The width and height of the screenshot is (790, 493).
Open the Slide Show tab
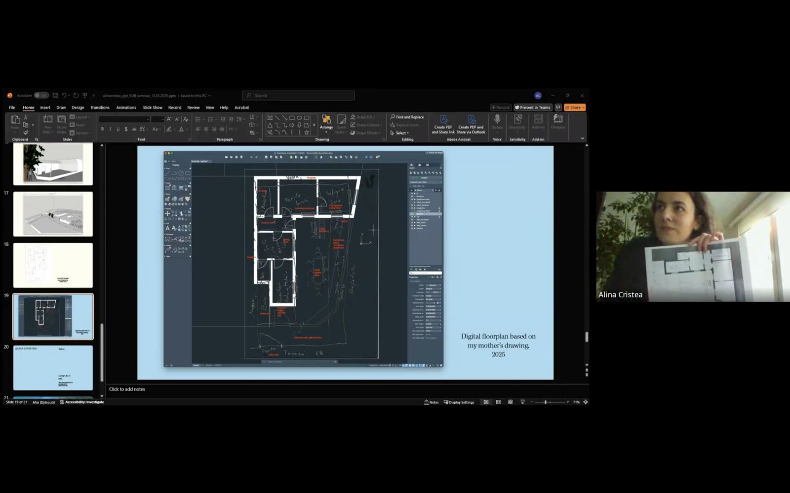pyautogui.click(x=153, y=107)
